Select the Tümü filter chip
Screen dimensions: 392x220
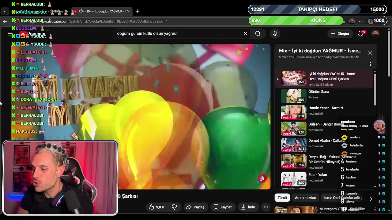click(282, 198)
